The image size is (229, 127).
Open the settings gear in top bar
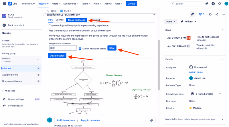pyautogui.click(x=220, y=4)
